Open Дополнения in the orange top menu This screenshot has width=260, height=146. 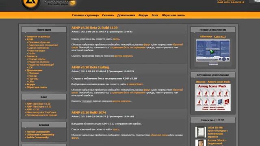126,15
